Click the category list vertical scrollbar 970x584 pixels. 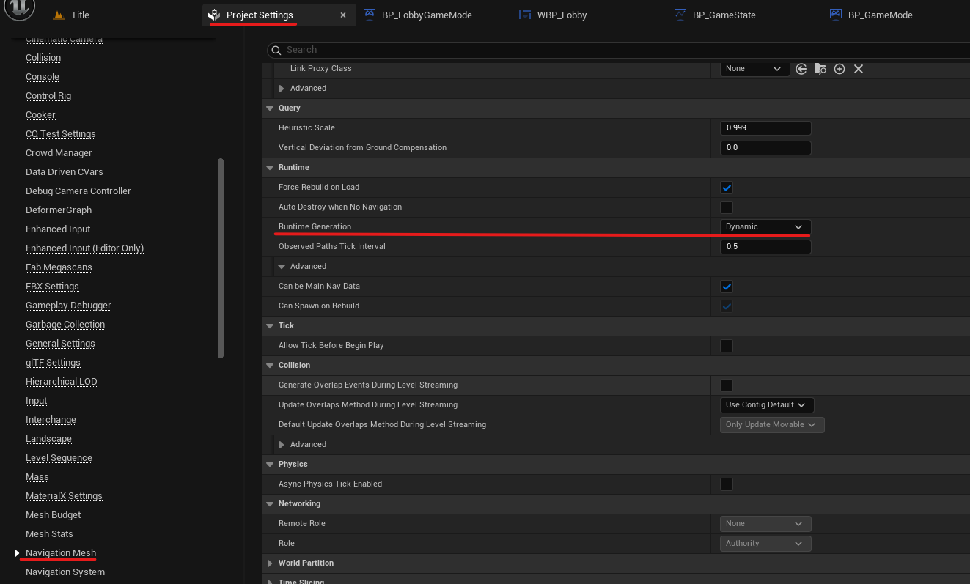click(x=221, y=258)
